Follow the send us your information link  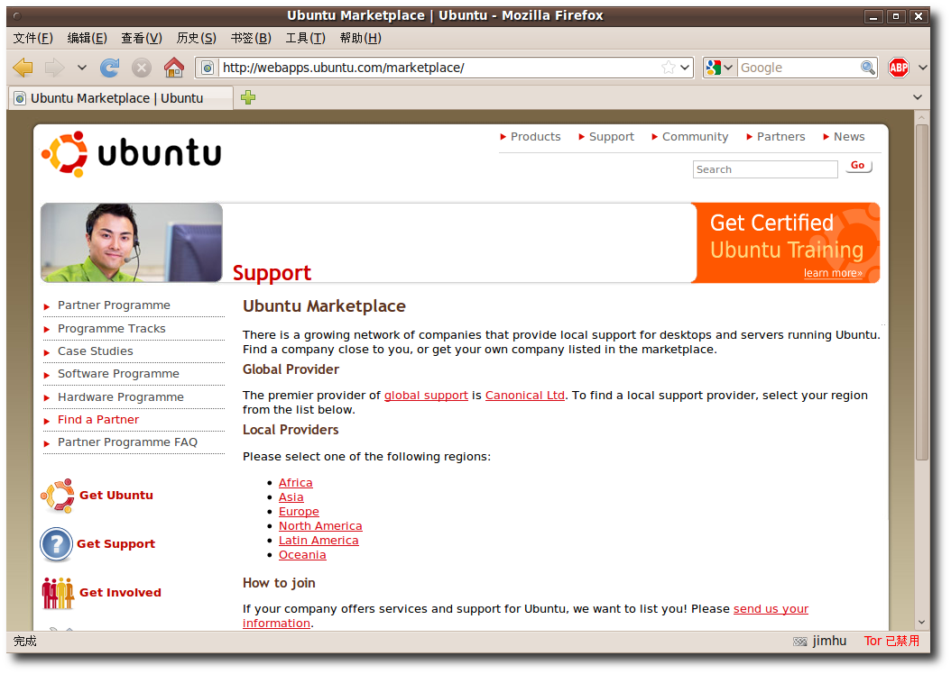click(x=771, y=609)
